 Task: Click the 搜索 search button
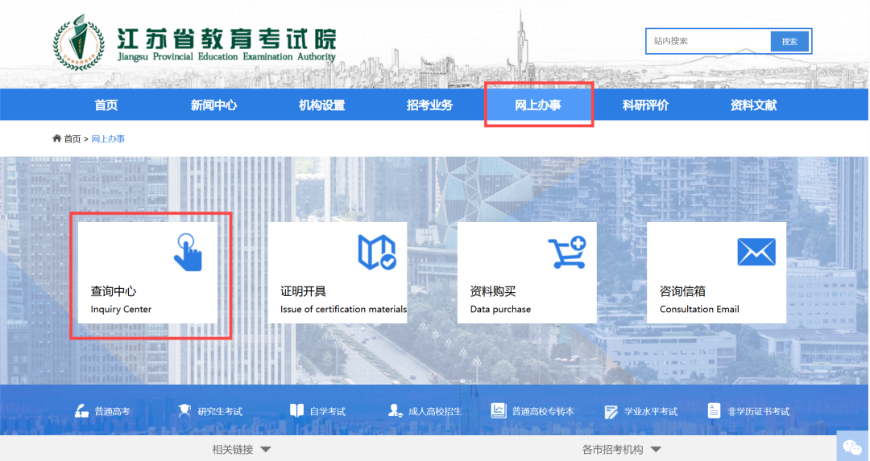[x=789, y=41]
